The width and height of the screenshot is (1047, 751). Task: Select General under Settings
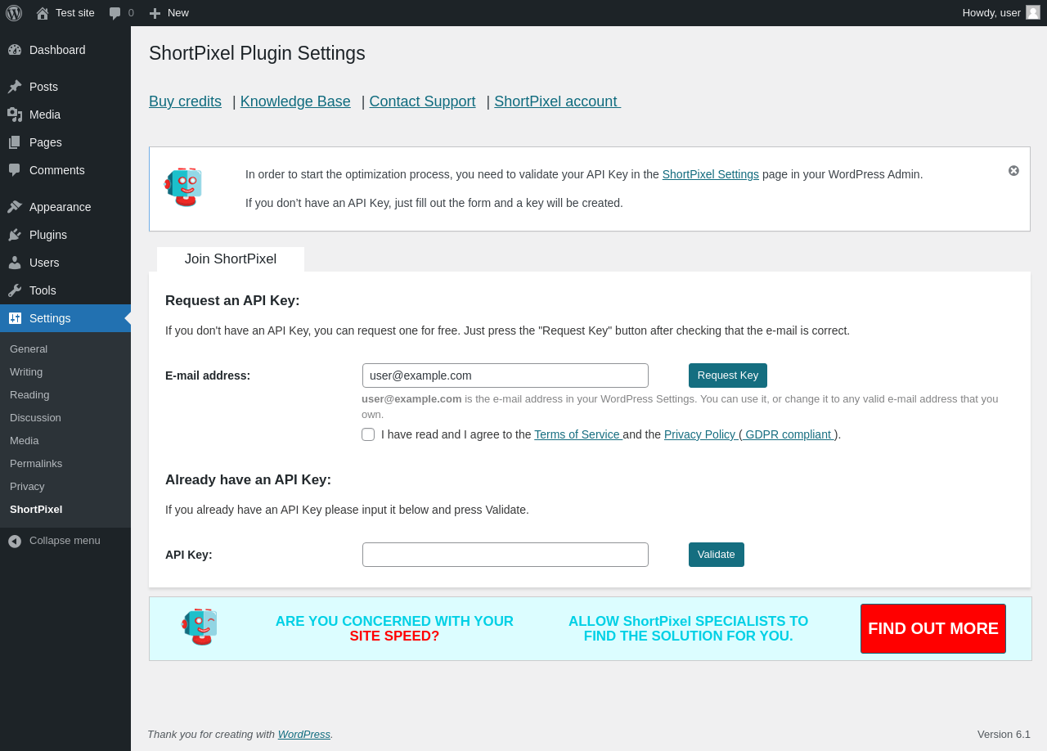click(65, 349)
